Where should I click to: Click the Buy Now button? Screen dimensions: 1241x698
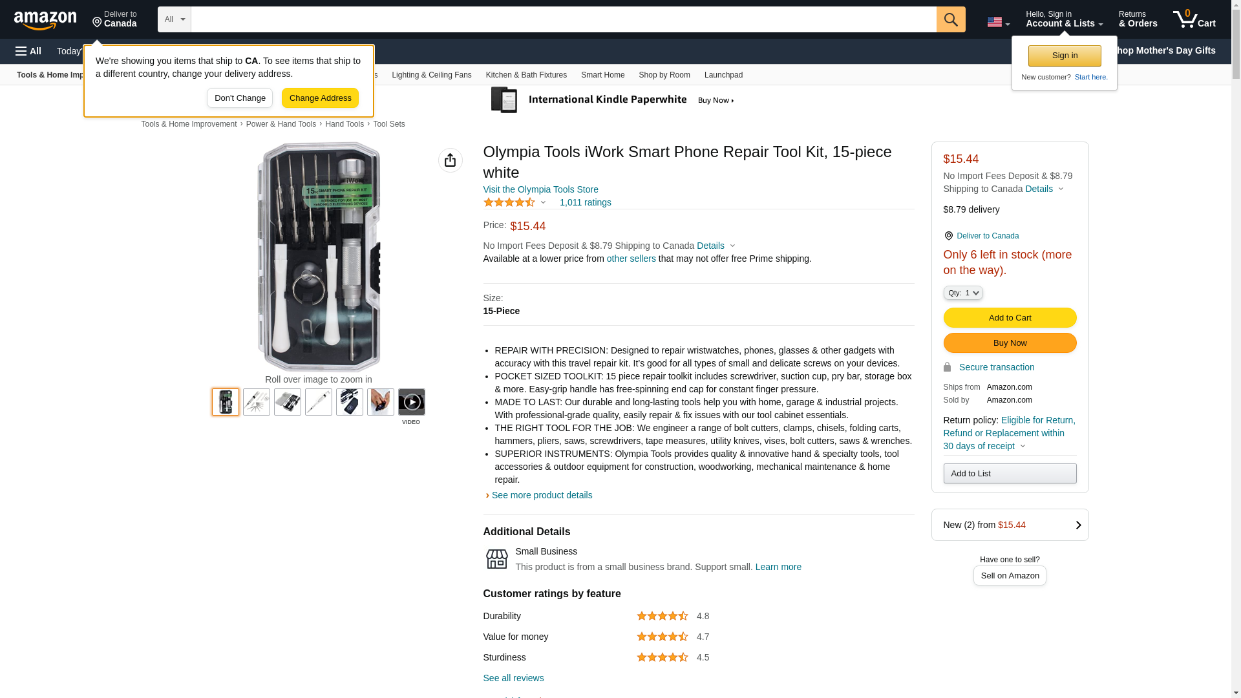[x=1009, y=343]
